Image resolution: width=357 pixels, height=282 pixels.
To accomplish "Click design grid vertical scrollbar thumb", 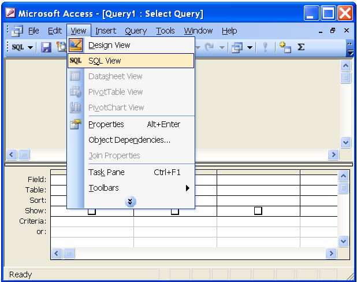I will pos(343,188).
